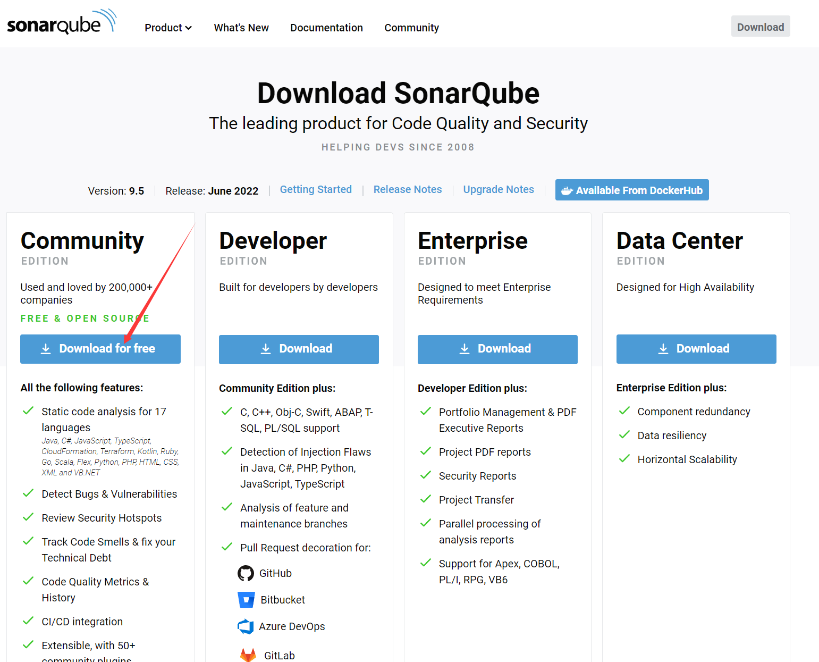Click checkmark beside Code Quality Metrics

pyautogui.click(x=28, y=581)
